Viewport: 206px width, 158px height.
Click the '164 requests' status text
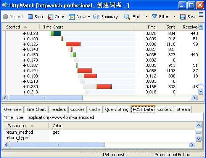point(114,155)
